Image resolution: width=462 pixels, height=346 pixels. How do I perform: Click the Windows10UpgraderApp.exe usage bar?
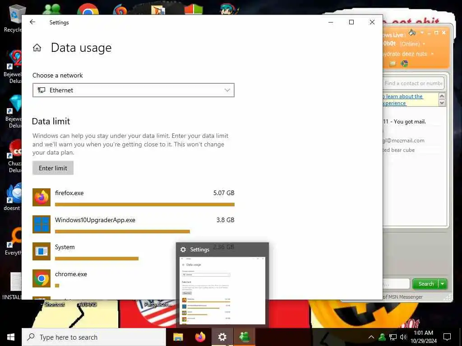pyautogui.click(x=122, y=232)
